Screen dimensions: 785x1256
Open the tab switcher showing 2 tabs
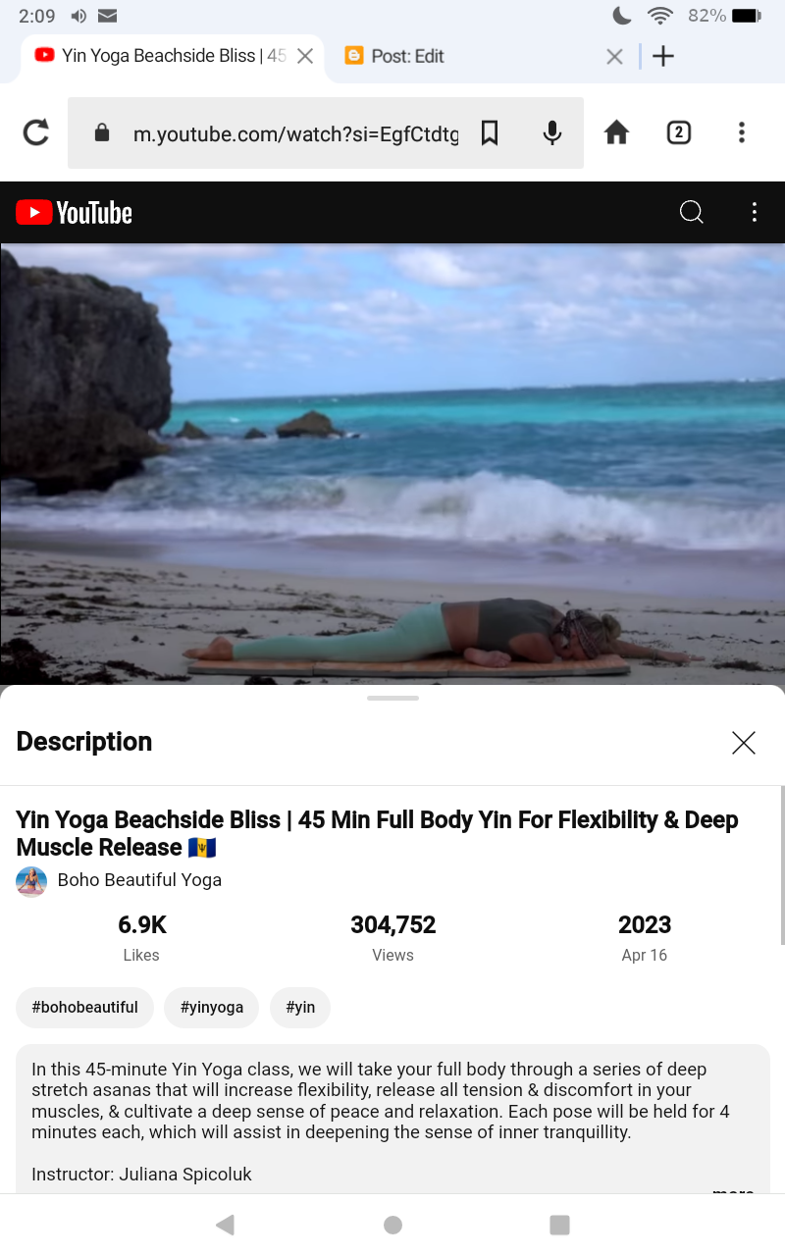pos(679,132)
